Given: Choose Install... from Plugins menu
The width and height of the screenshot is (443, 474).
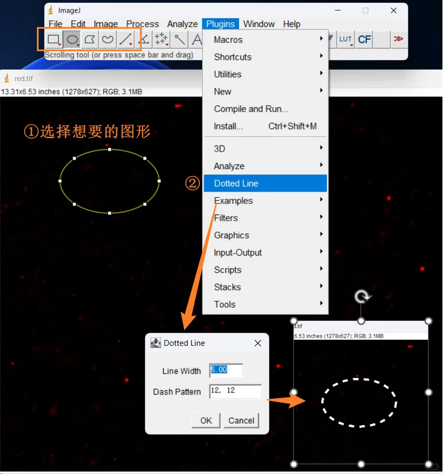Looking at the screenshot, I should click(x=265, y=126).
